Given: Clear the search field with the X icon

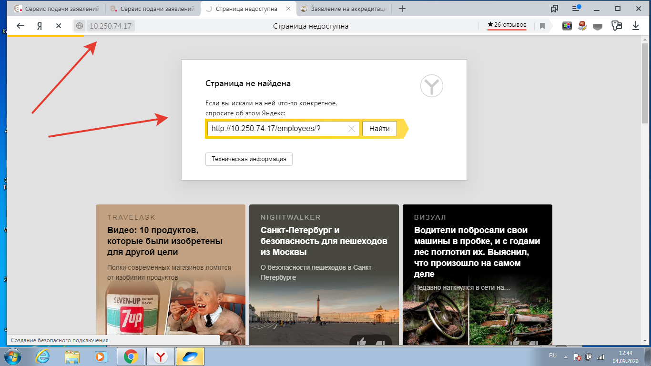Looking at the screenshot, I should pyautogui.click(x=352, y=129).
